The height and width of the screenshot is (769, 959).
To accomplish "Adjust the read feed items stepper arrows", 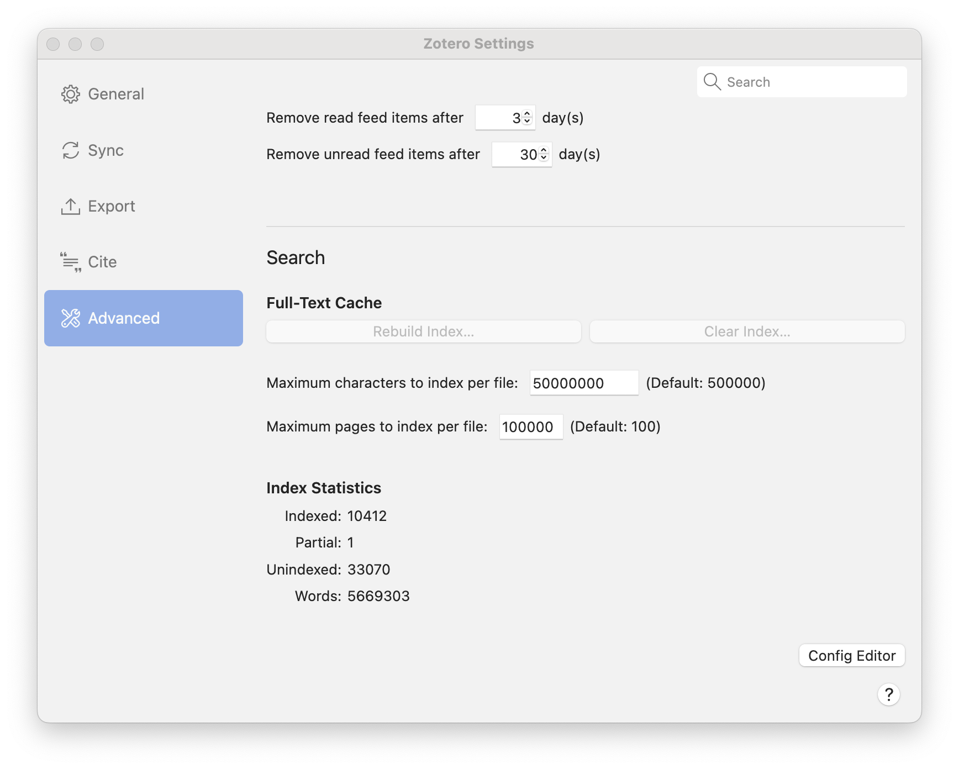I will pos(528,118).
